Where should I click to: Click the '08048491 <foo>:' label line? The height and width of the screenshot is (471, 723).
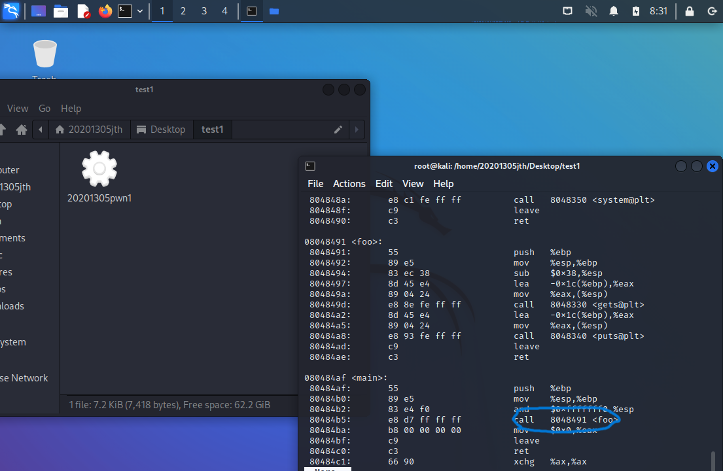pyautogui.click(x=343, y=241)
